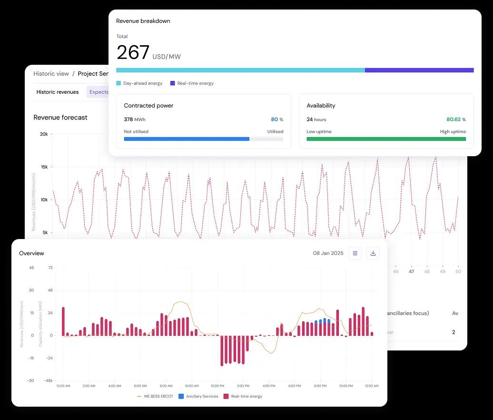Click the download icon in Overview panel
The height and width of the screenshot is (420, 493).
click(x=373, y=253)
